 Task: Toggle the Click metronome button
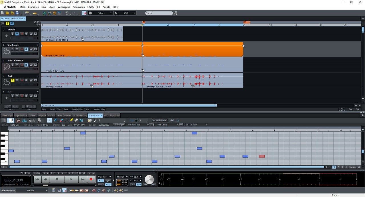tap(133, 184)
